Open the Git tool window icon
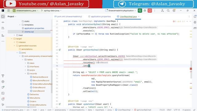 pos(3,105)
